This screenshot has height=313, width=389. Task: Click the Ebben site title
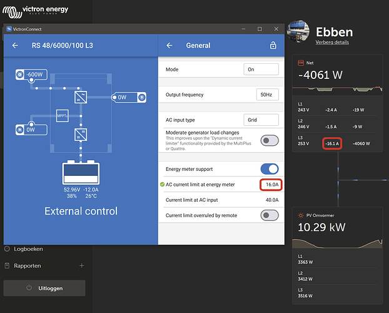pyautogui.click(x=334, y=32)
